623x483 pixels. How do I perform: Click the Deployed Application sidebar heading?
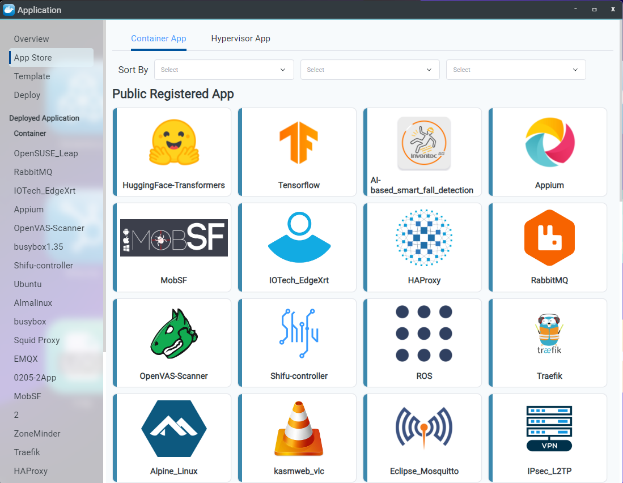44,118
